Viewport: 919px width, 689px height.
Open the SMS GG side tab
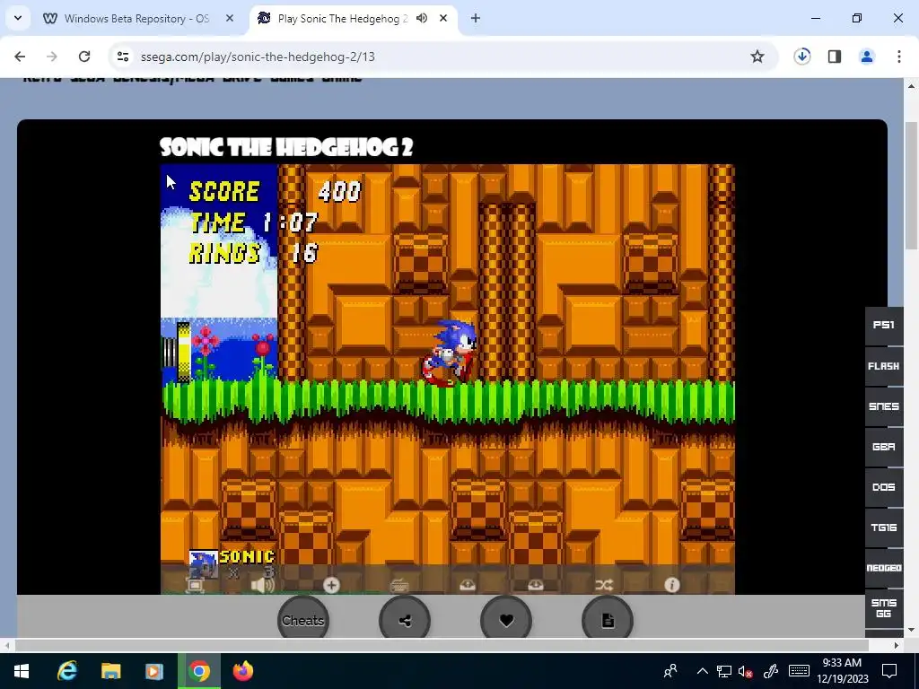click(x=884, y=609)
